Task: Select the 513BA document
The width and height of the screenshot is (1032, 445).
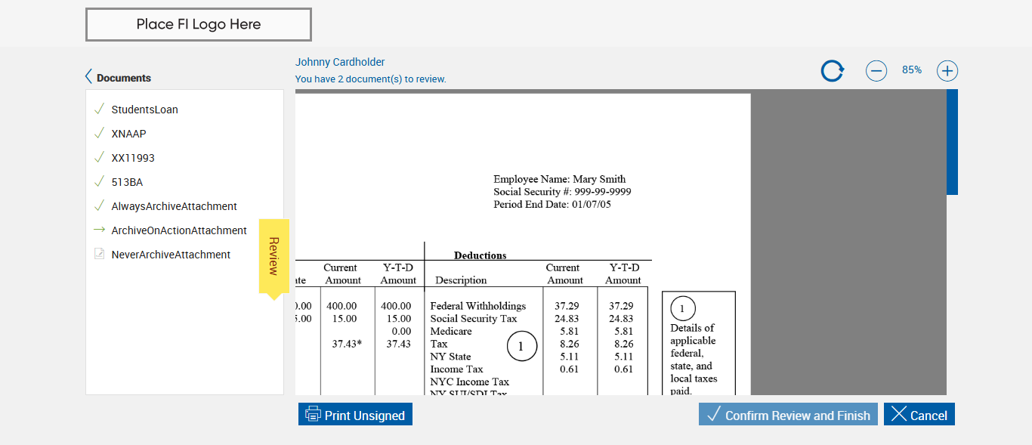Action: pos(127,182)
